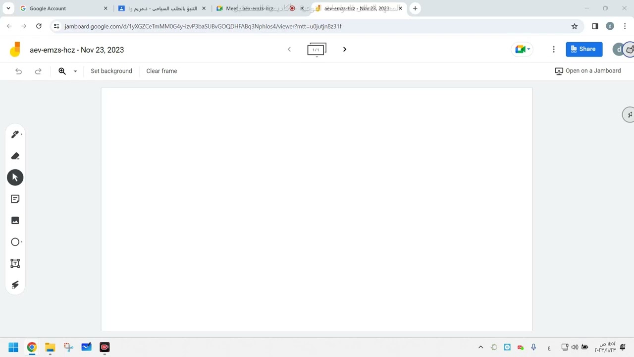Click the blank Jamboard canvas frame
Screen dimensions: 634x357
[317, 209]
